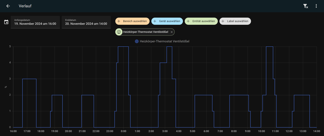Remove the Heizkörper-Thermostat Ventilstößel chip
The height and width of the screenshot is (136, 324).
[x=172, y=32]
